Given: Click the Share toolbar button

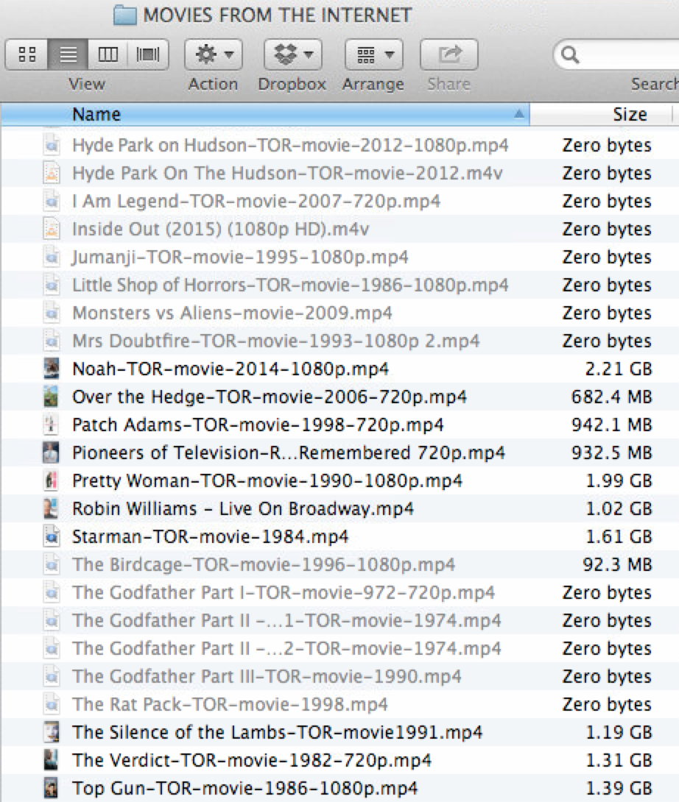Looking at the screenshot, I should pos(449,54).
